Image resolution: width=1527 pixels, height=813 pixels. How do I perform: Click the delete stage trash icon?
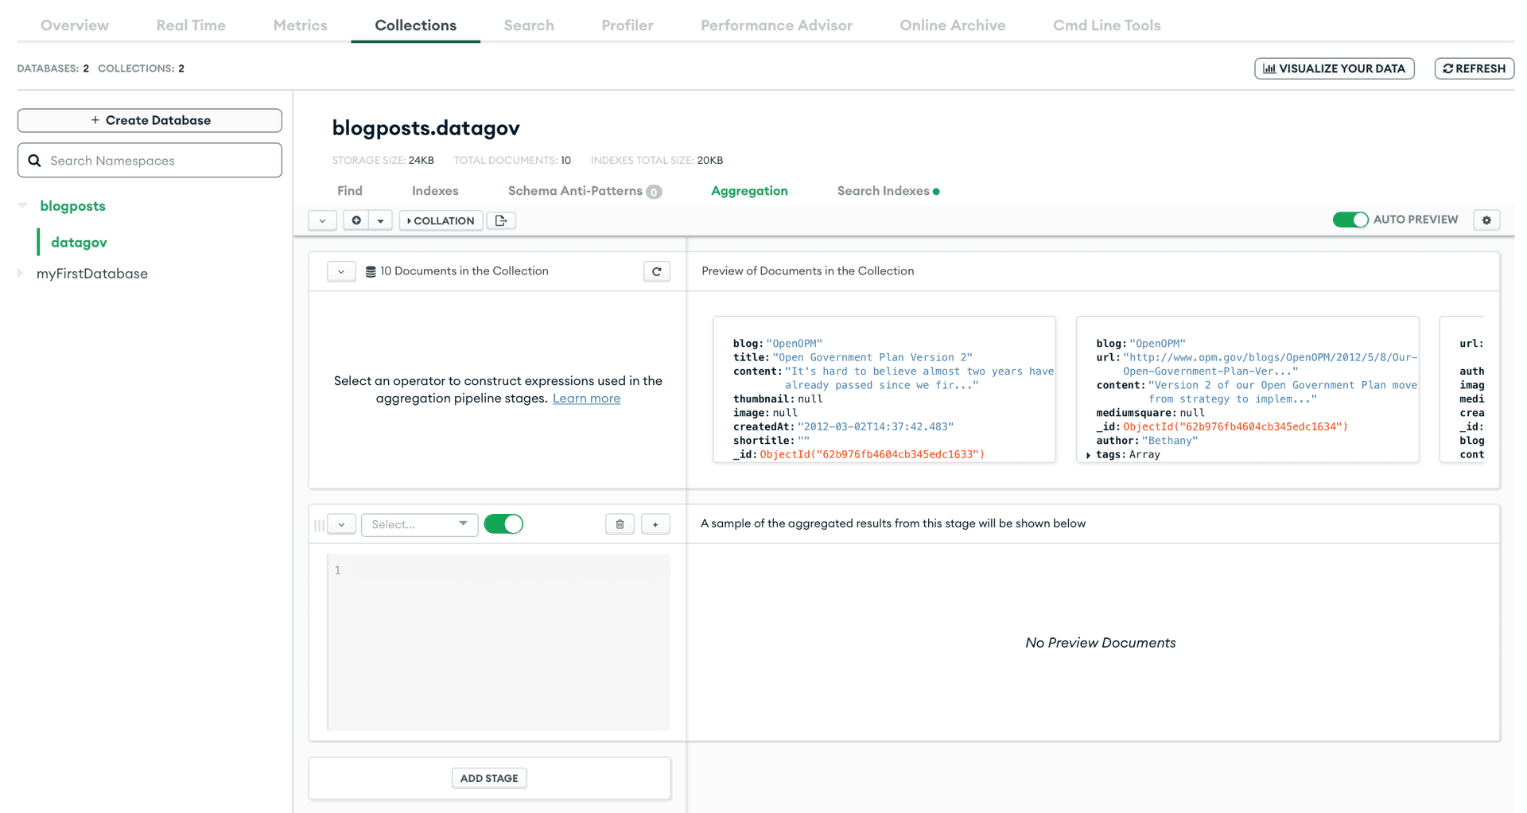[620, 524]
